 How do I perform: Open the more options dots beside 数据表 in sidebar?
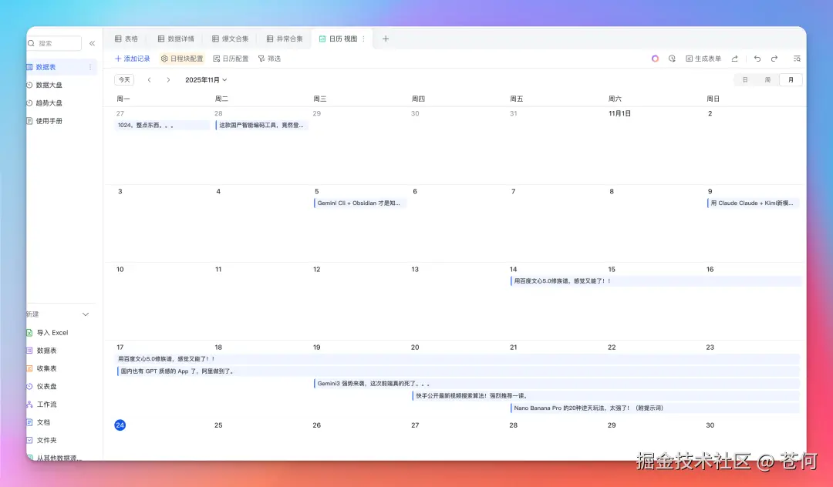pyautogui.click(x=89, y=67)
